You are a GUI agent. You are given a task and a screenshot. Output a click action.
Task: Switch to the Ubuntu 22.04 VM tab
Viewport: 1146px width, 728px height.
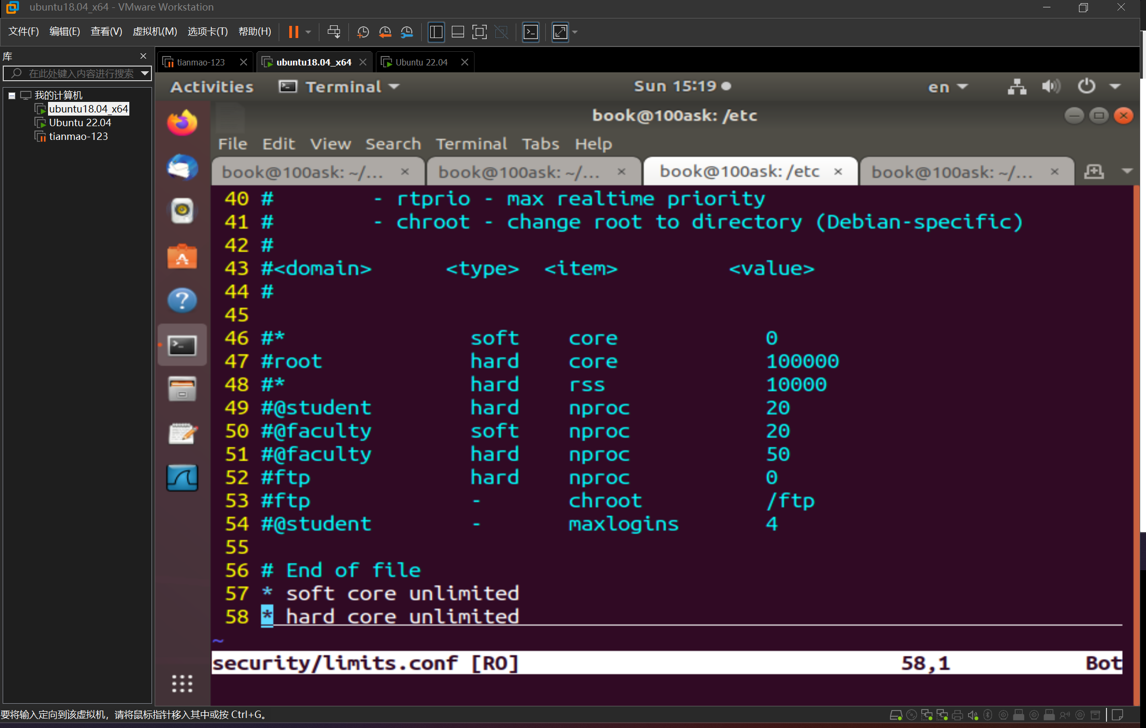coord(421,62)
